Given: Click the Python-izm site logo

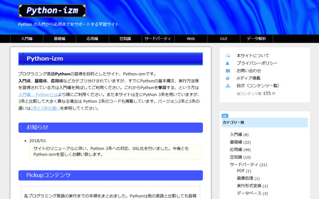Looking at the screenshot, I should click(x=52, y=11).
